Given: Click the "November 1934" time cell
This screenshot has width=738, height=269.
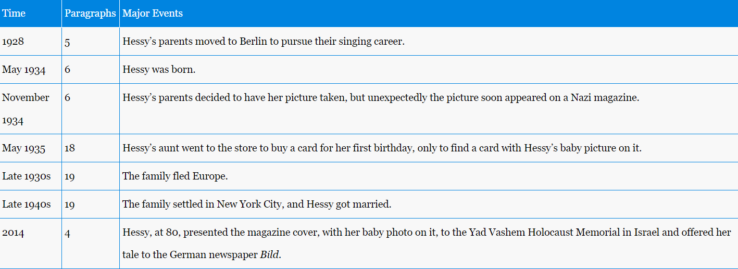Looking at the screenshot, I should click(x=26, y=109).
